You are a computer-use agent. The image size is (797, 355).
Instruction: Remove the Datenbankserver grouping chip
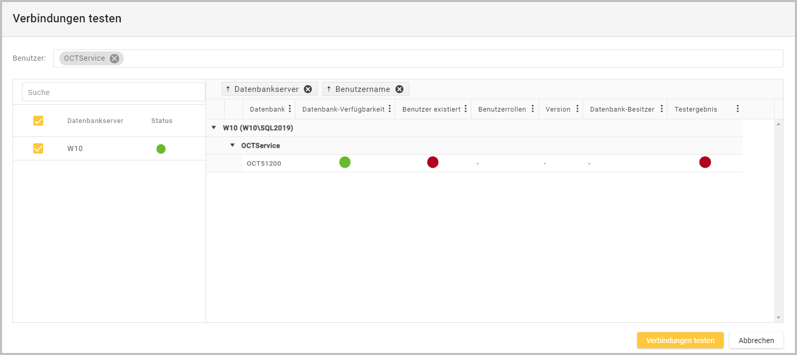coord(308,89)
